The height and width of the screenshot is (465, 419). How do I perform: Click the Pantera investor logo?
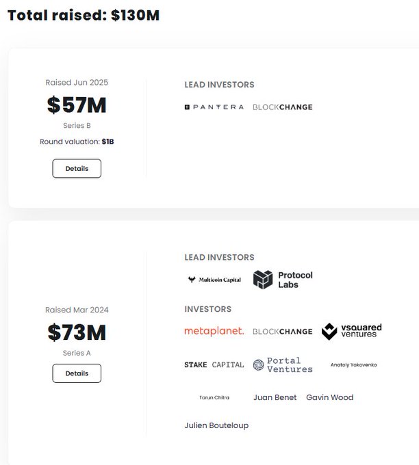point(214,107)
